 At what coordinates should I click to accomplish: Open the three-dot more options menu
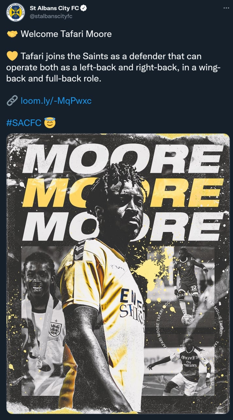[226, 8]
